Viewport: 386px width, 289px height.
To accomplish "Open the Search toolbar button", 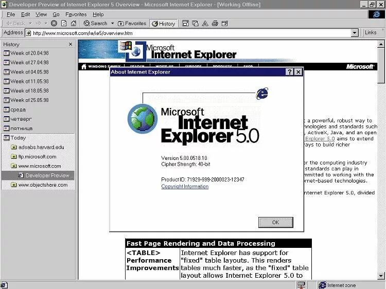I will coord(96,23).
